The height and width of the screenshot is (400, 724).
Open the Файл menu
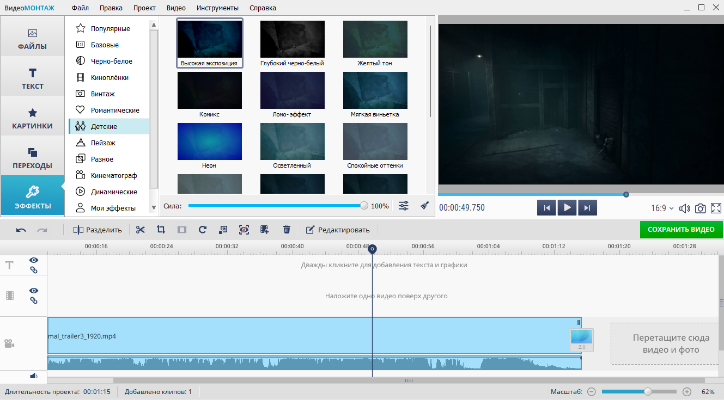[80, 8]
